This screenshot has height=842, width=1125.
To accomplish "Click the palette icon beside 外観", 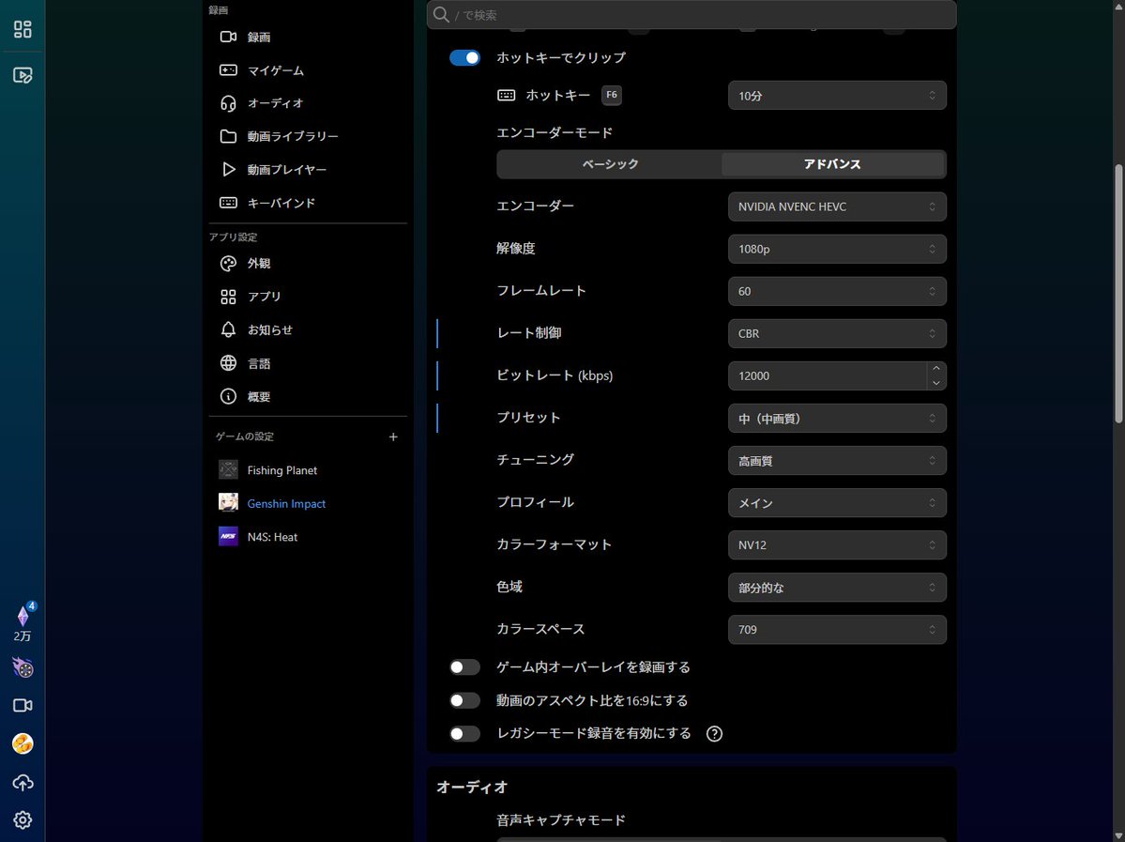I will point(228,264).
